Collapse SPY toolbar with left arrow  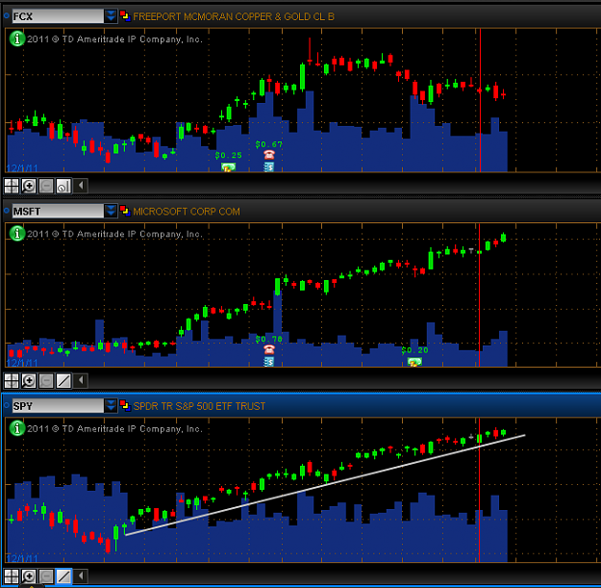(81, 575)
